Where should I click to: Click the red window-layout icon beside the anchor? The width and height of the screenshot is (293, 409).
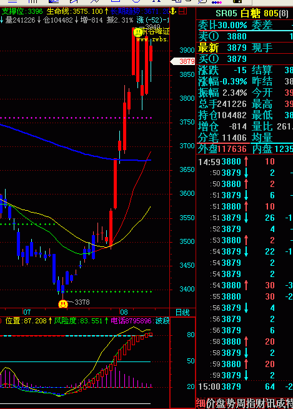click(183, 11)
